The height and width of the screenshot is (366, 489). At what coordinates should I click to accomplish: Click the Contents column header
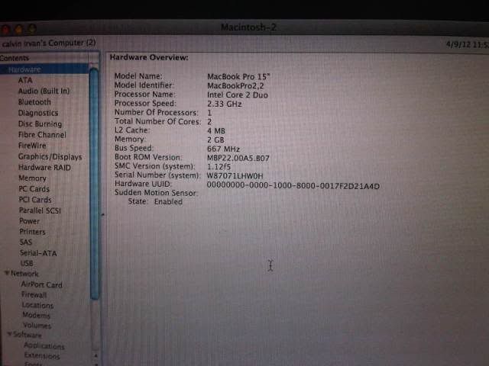click(15, 58)
